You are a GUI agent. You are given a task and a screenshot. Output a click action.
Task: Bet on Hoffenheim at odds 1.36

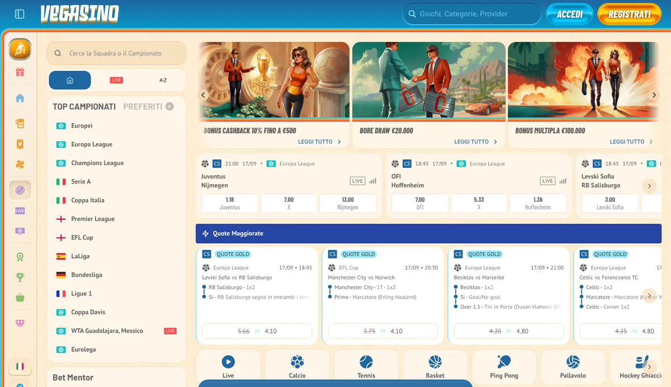[x=538, y=203]
